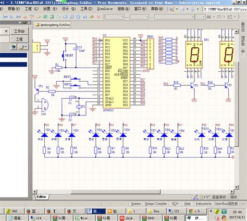Click the horizontal scrollbar thumb
The image size is (247, 221).
(x=116, y=192)
